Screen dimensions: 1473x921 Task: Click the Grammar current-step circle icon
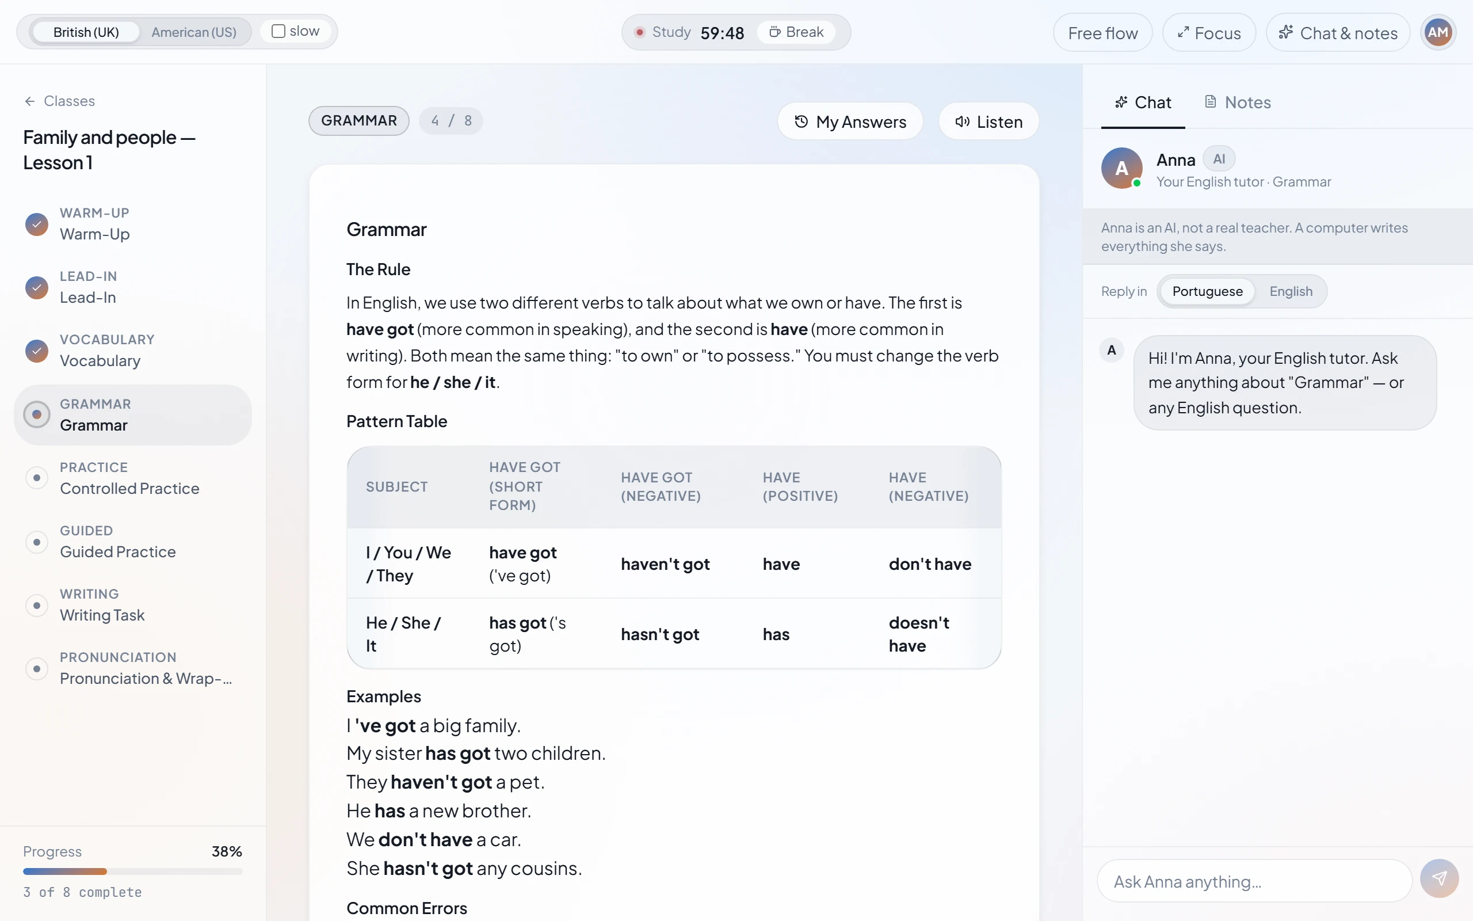tap(36, 414)
